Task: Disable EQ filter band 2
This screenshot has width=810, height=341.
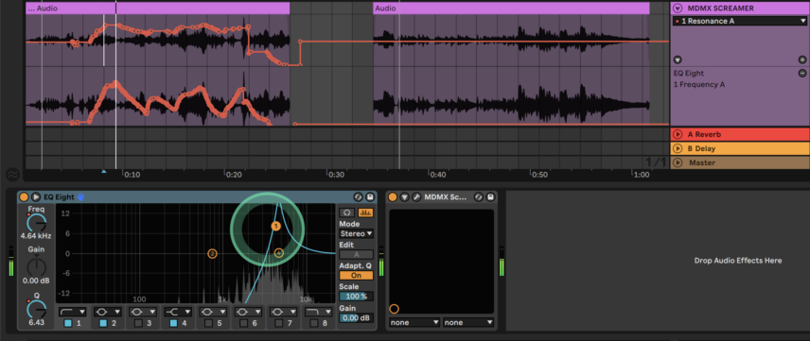Action: coord(103,323)
